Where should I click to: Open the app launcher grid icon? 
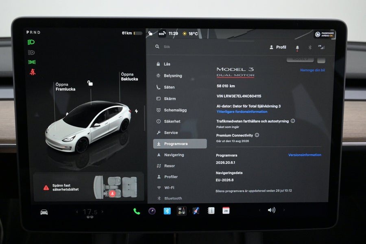(x=182, y=211)
